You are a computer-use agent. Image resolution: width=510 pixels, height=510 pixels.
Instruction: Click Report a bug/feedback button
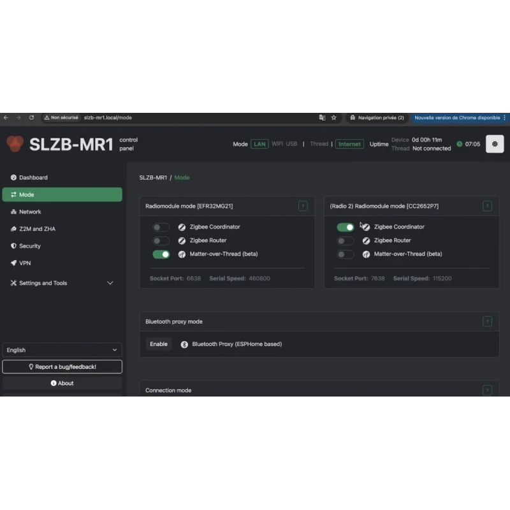coord(62,367)
